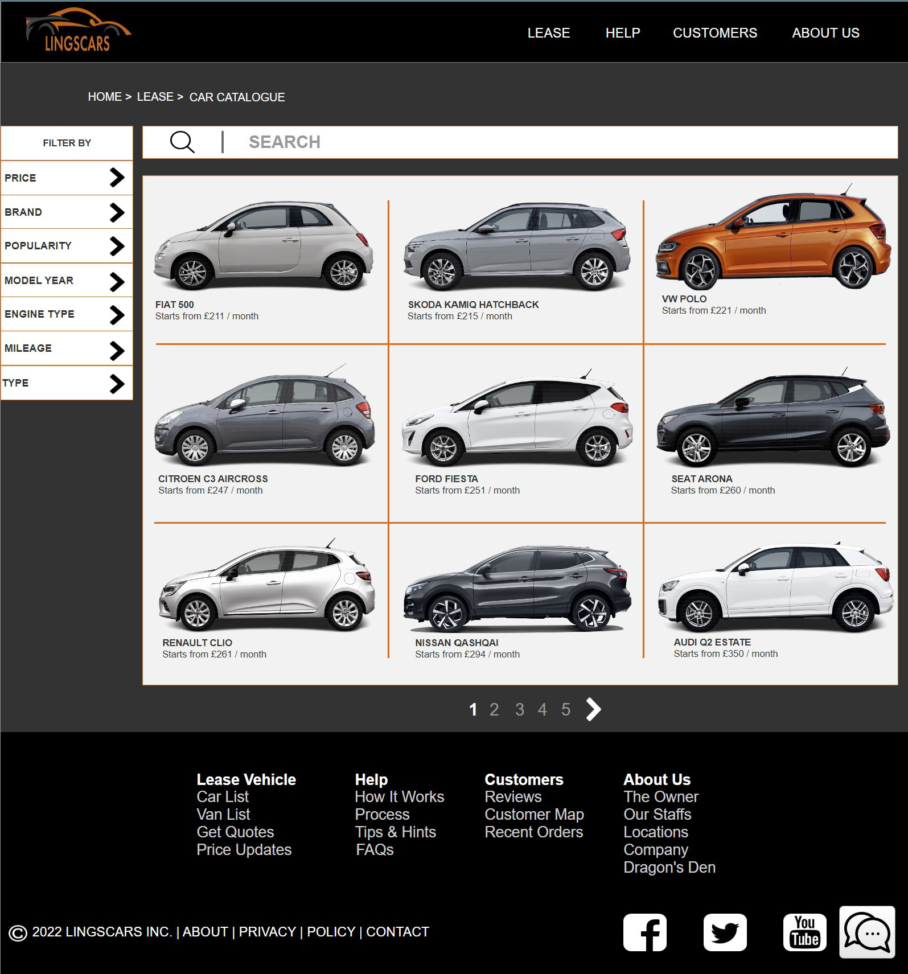
Task: Open CONTACT link in copyright bar
Action: click(397, 932)
